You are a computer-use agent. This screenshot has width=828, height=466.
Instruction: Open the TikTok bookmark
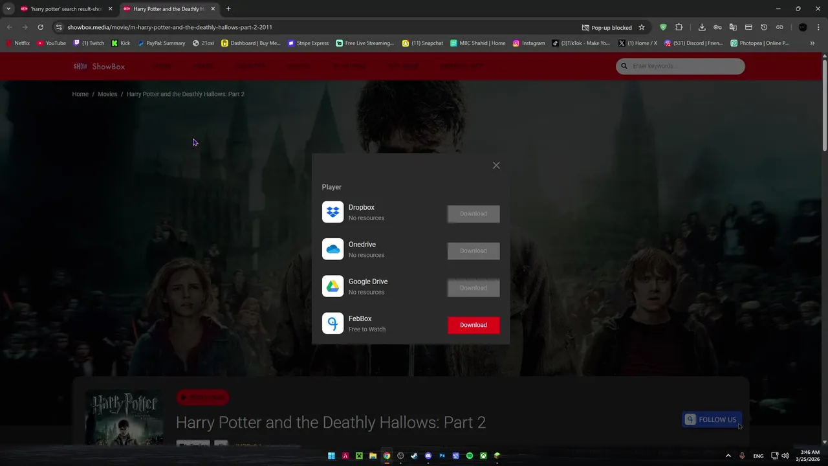(x=581, y=43)
